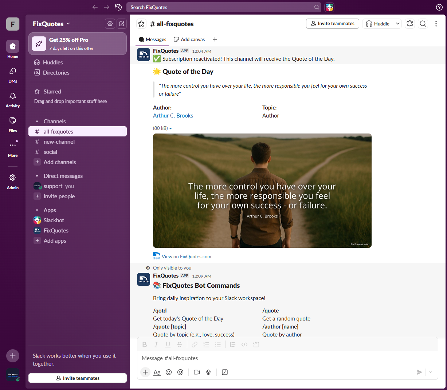Viewport: 447px width, 390px height.
Task: Toggle strikethrough formatting in the composer
Action: coord(180,344)
